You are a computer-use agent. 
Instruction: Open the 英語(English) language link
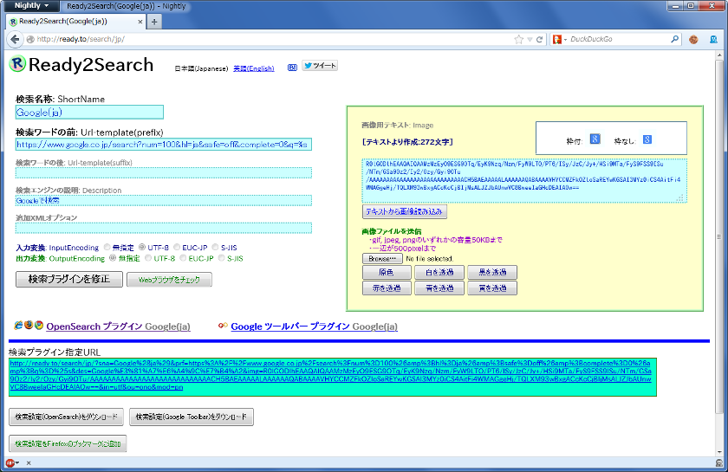click(x=253, y=68)
